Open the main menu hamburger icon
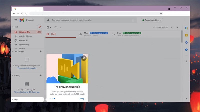200x112 pixels. (x=16, y=20)
